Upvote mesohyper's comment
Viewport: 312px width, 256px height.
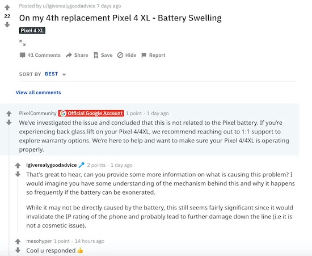pos(18,241)
